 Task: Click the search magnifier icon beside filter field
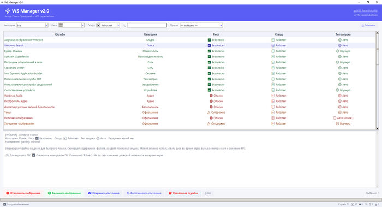click(124, 25)
